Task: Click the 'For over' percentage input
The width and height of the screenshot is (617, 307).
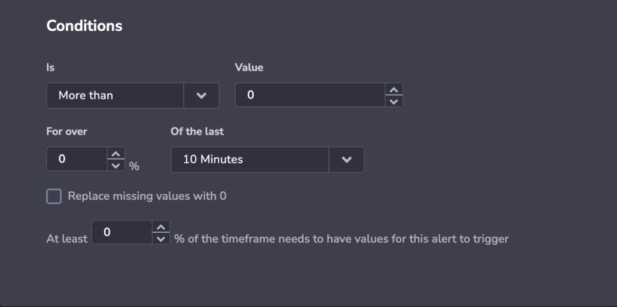Action: (77, 159)
